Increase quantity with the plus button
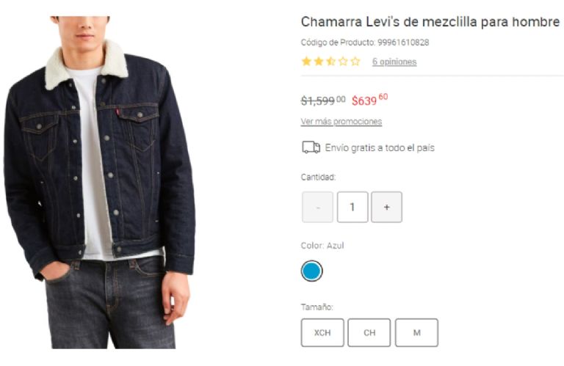 386,207
